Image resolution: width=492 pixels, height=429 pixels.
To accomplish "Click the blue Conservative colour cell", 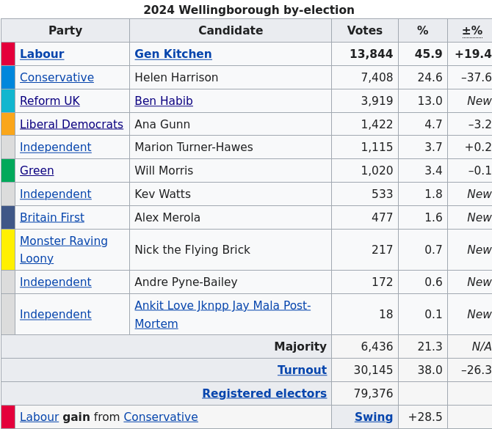I will tap(8, 78).
